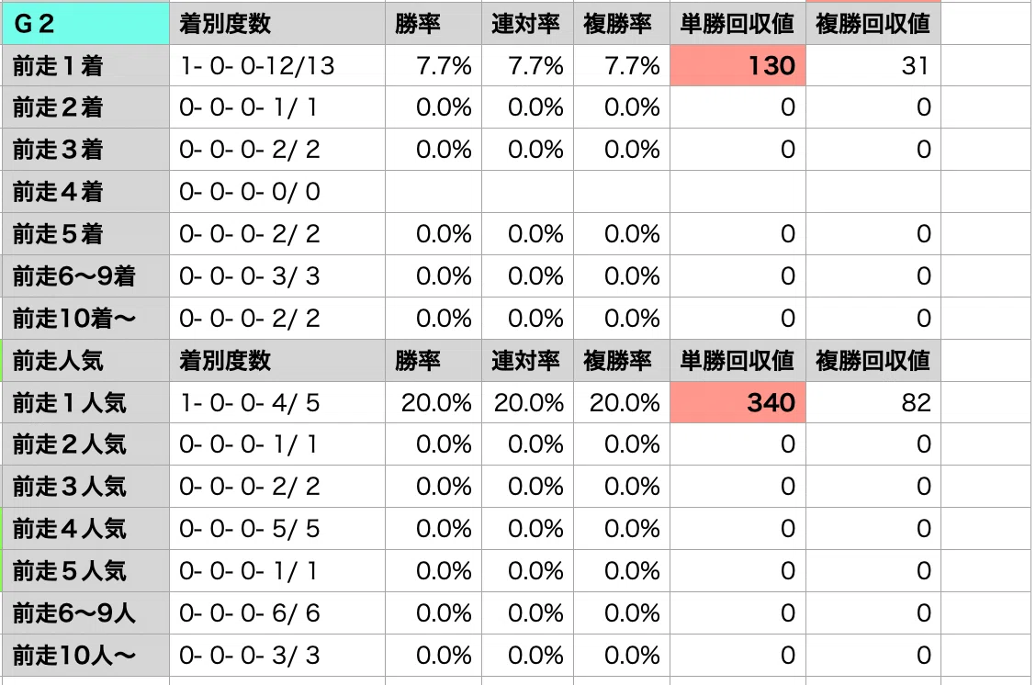Click the 82 place-return value cell
Screen dimensions: 1036x685
coord(873,402)
